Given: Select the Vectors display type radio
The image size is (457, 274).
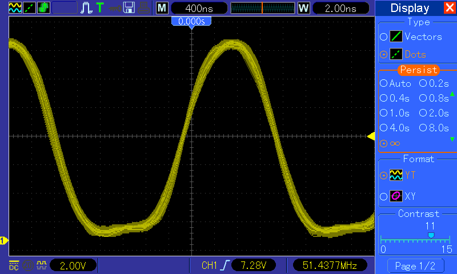Looking at the screenshot, I should 383,37.
